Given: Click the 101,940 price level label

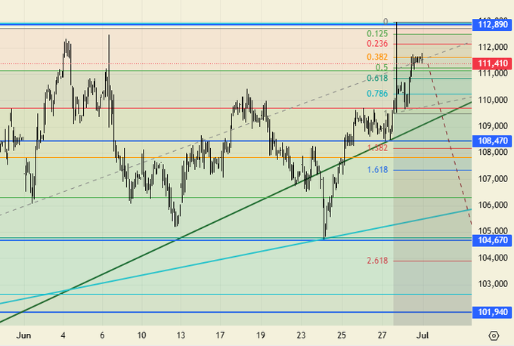Looking at the screenshot, I should pyautogui.click(x=493, y=311).
